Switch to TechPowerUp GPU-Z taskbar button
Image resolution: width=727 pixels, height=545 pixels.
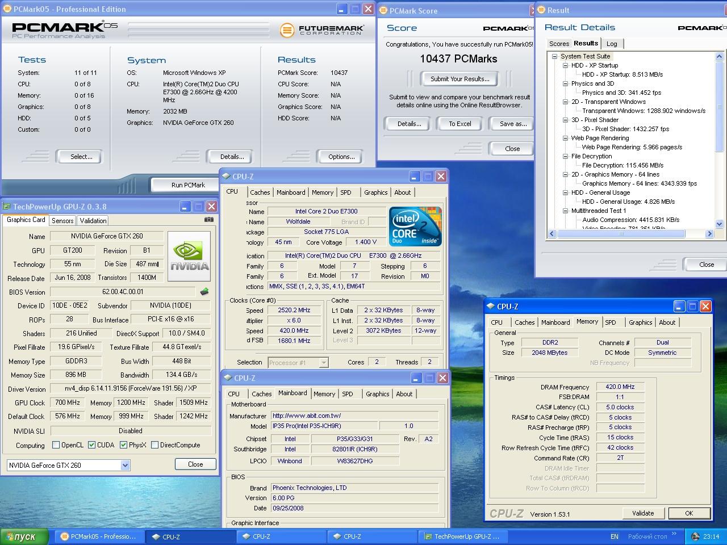coord(462,536)
